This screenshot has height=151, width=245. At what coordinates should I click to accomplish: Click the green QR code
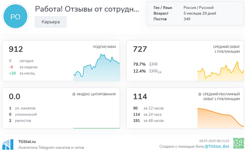point(238,143)
